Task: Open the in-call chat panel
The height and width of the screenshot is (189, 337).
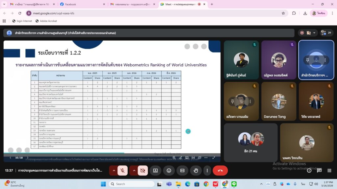Action: click(319, 171)
